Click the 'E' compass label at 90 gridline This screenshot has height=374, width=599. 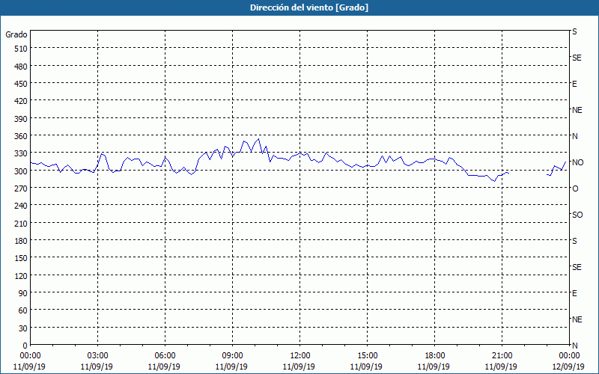click(x=574, y=293)
